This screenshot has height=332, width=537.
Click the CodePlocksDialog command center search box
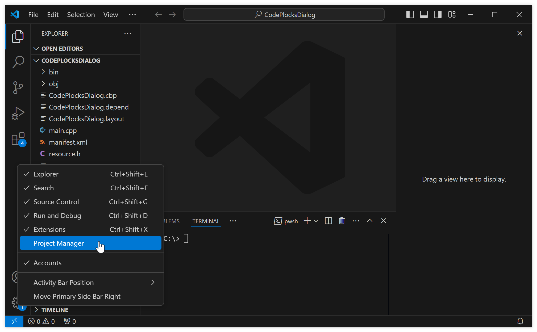[x=284, y=15]
